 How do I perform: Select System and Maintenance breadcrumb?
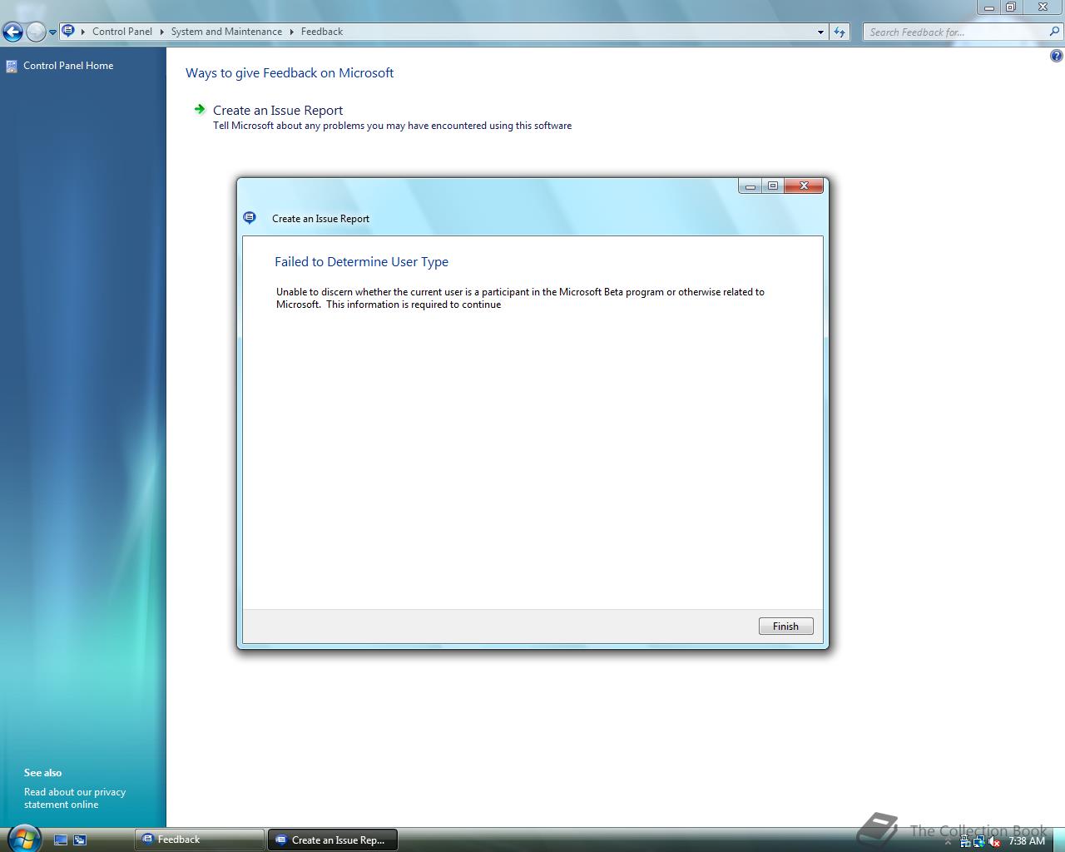(226, 32)
